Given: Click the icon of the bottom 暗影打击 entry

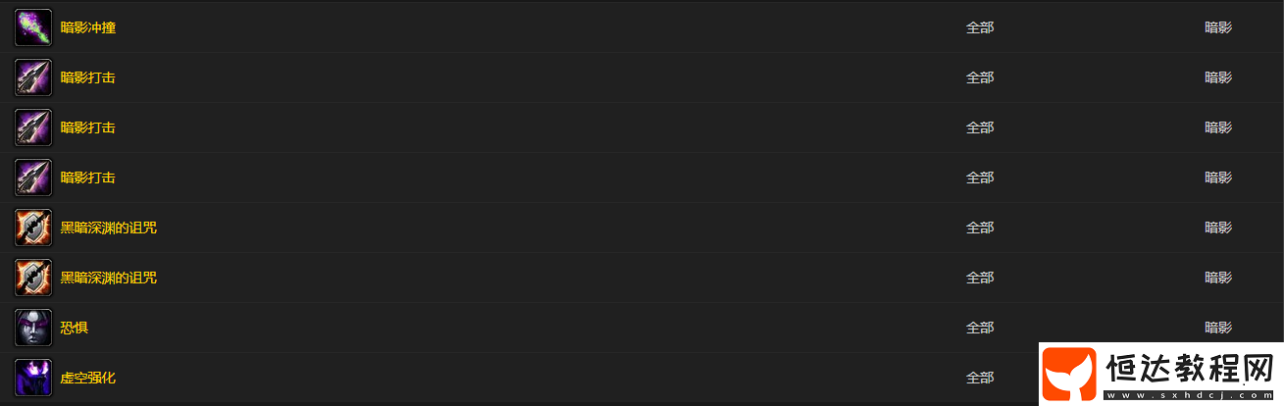Looking at the screenshot, I should point(33,178).
